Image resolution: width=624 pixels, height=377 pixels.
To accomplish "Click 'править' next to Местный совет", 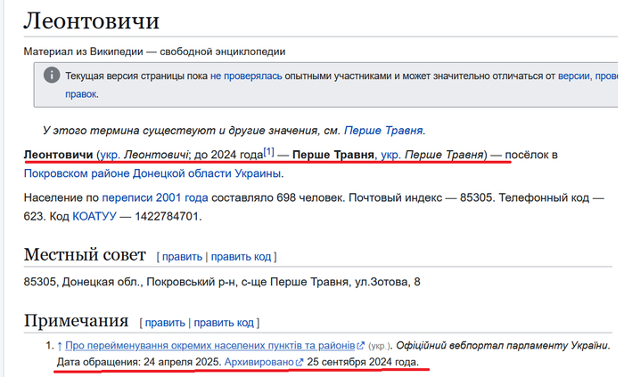I will click(182, 257).
